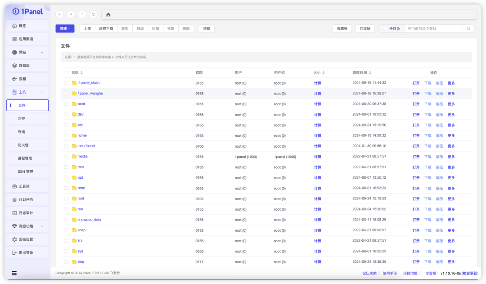Open 更多 menu for boot row

(451, 104)
